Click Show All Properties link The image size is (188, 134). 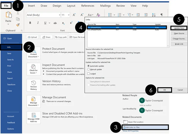[130, 131]
